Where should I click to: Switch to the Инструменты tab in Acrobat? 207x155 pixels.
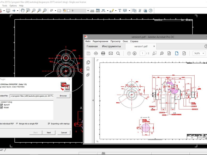pos(111,47)
